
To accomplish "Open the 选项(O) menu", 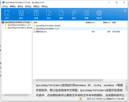I will coord(28,7).
